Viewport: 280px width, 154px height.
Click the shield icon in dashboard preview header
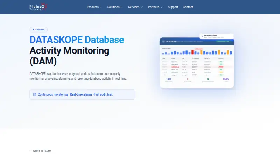click(163, 41)
